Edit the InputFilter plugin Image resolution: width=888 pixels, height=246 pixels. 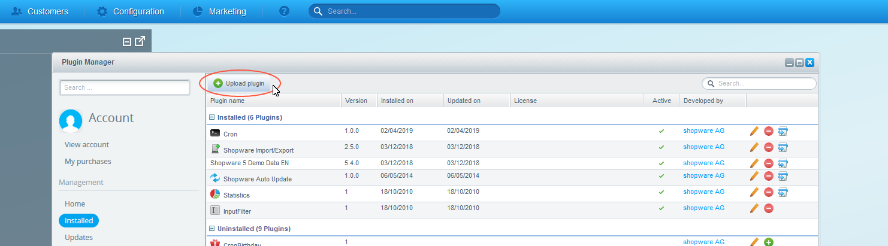(754, 208)
